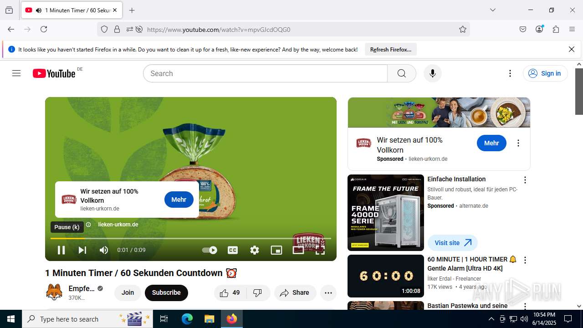The height and width of the screenshot is (328, 583).
Task: Click Mehr on the video ad overlay
Action: pos(179,200)
